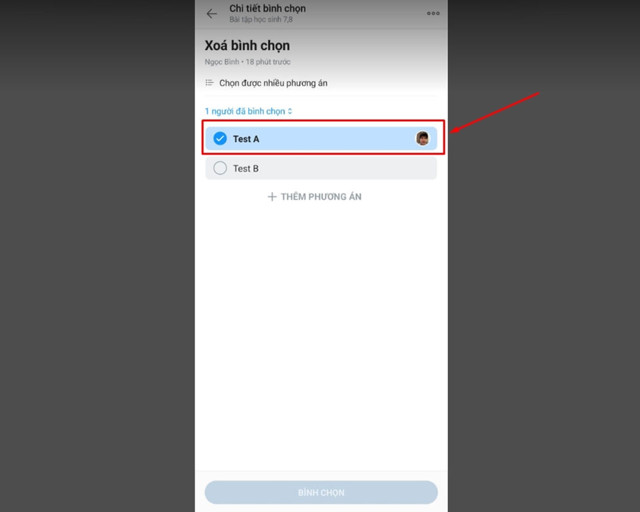640x512 pixels.
Task: Click the red arrow annotation head
Action: [x=454, y=130]
